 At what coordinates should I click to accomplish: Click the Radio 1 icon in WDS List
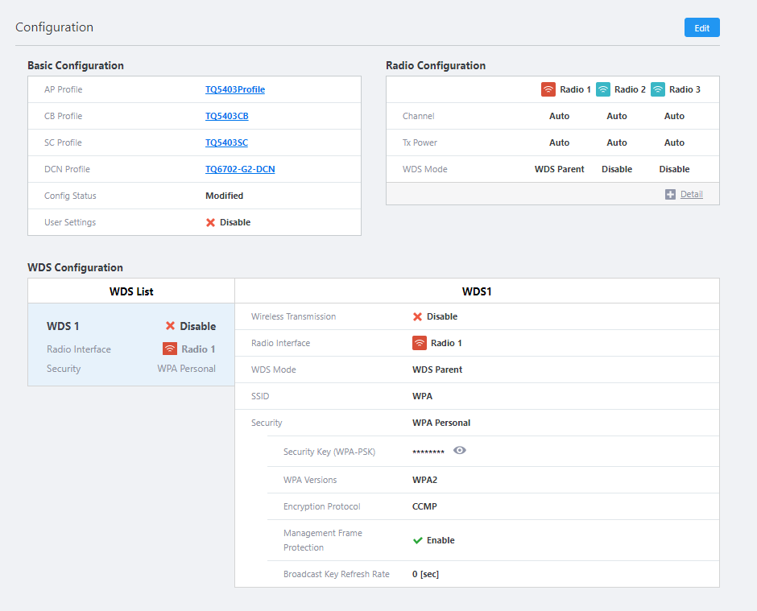point(170,349)
